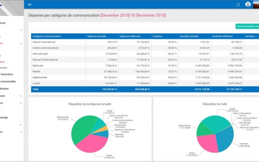The width and height of the screenshot is (259, 162).
Task: Click the Mobile row in the table
Action: coord(145,71)
